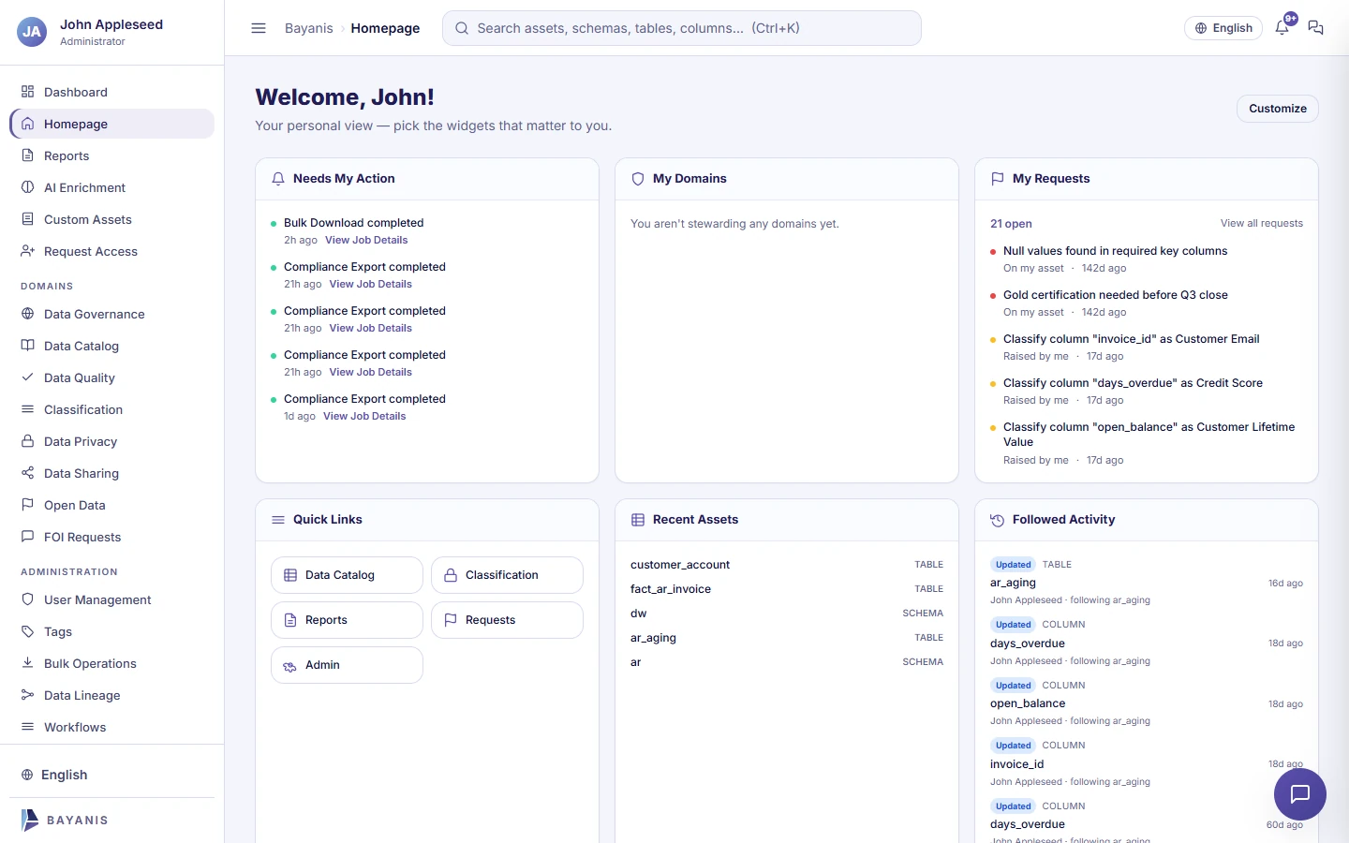This screenshot has height=843, width=1349.
Task: Click the Data Privacy lock icon
Action: [x=27, y=441]
